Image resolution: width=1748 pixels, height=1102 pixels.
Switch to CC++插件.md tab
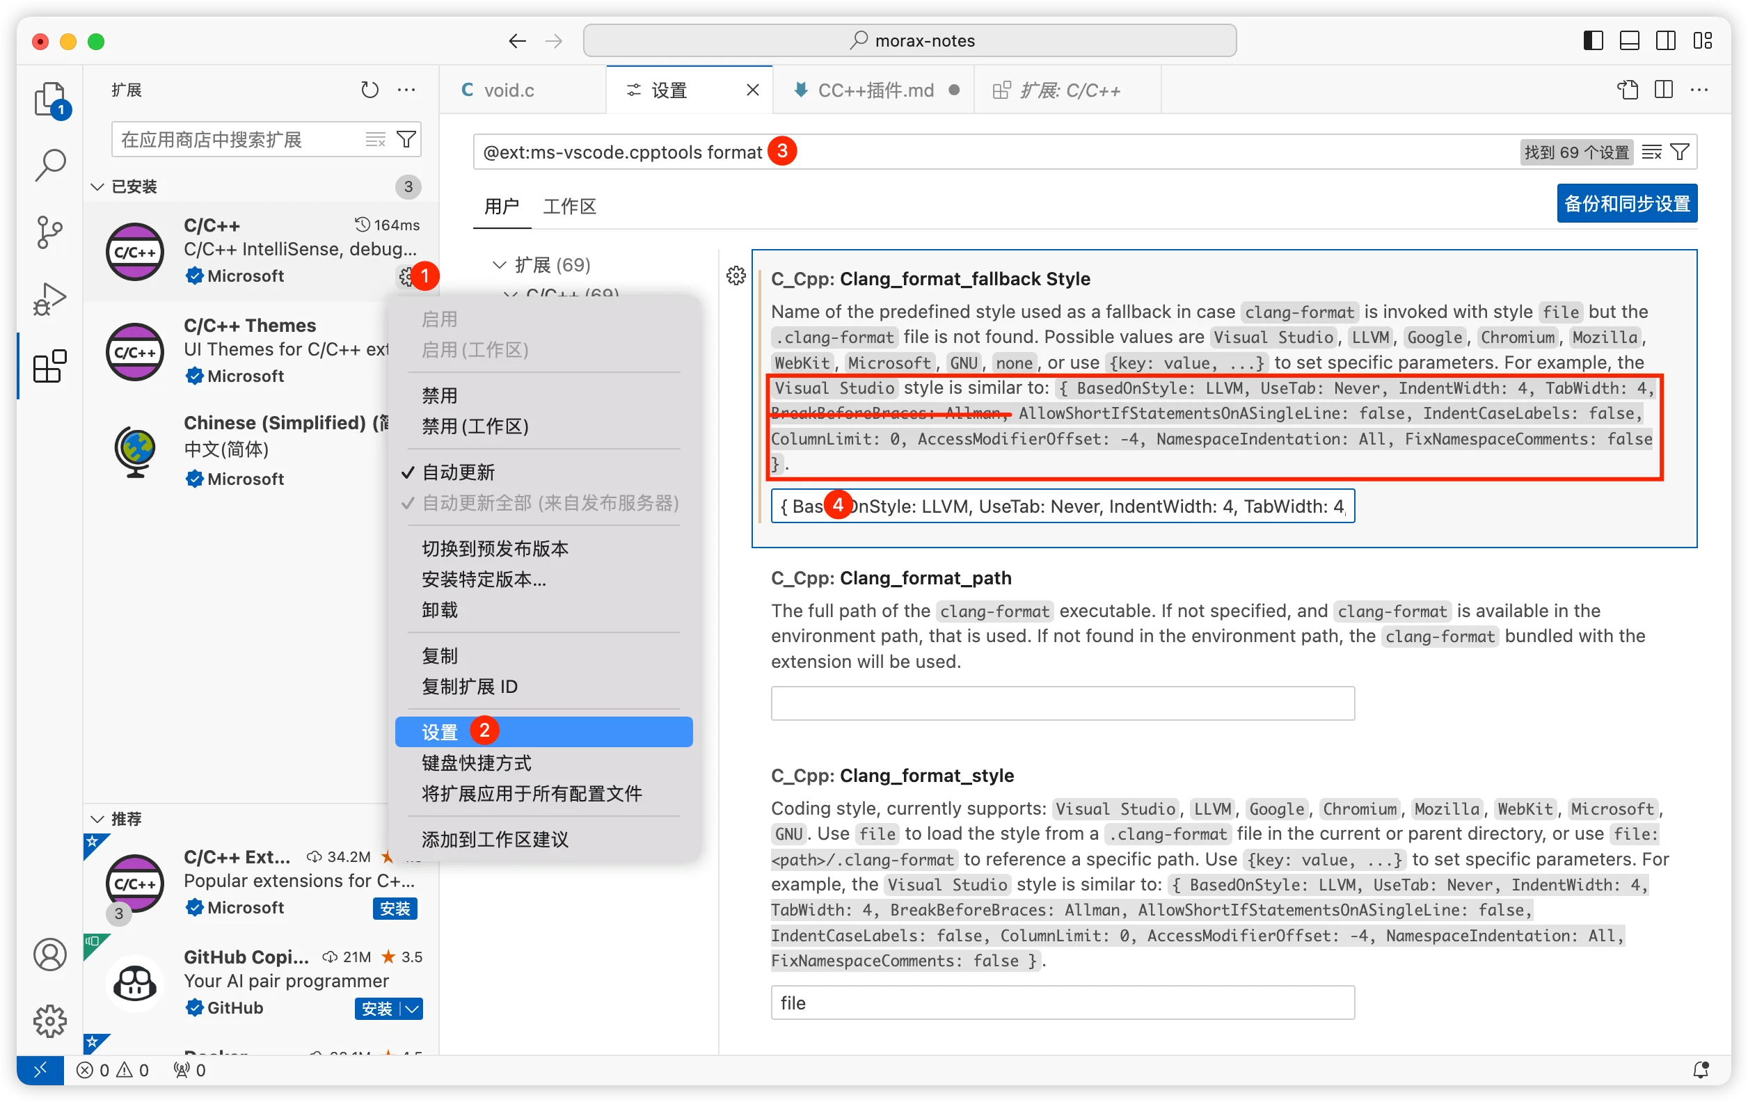tap(875, 90)
